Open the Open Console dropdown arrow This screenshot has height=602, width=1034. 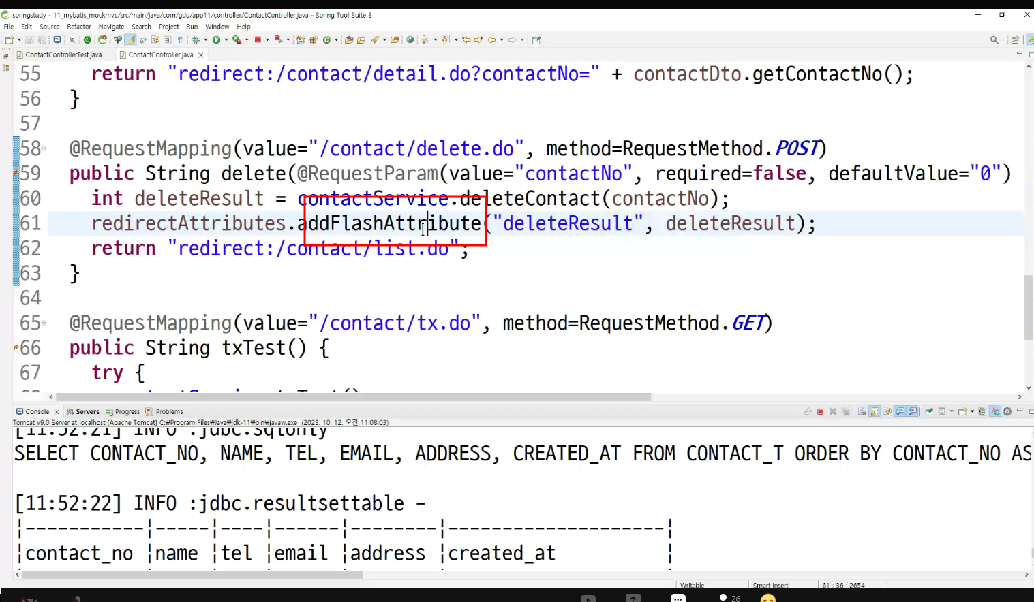[x=972, y=411]
